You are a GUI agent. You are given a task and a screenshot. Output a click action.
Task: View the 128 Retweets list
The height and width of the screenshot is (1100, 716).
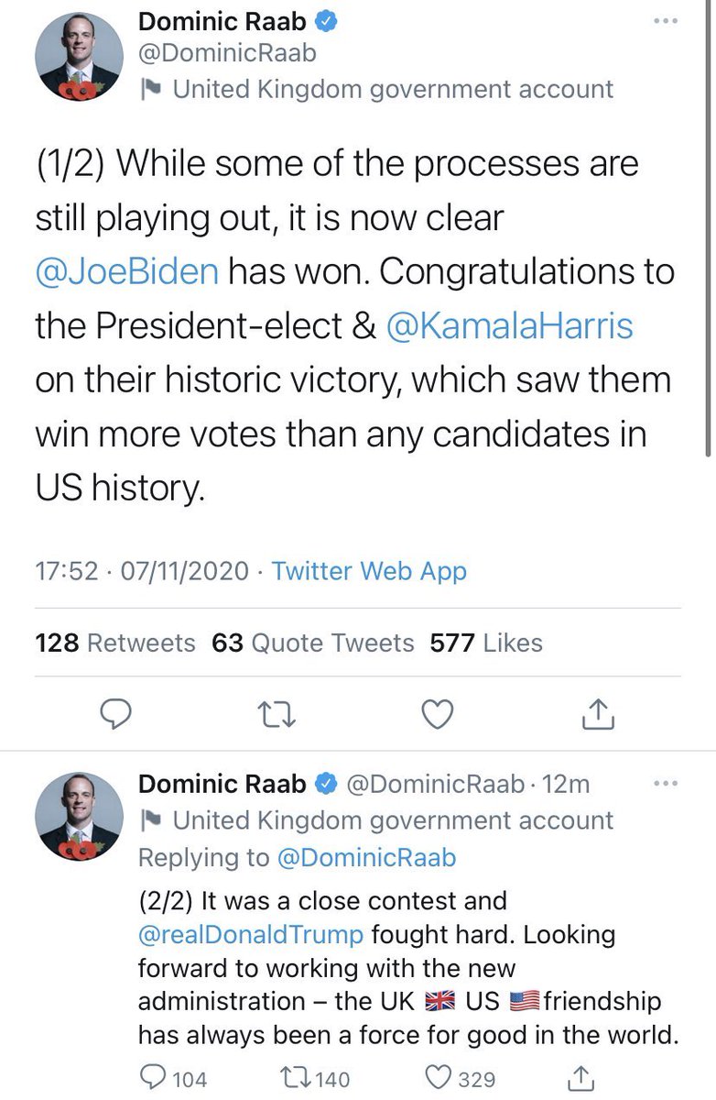click(x=115, y=643)
